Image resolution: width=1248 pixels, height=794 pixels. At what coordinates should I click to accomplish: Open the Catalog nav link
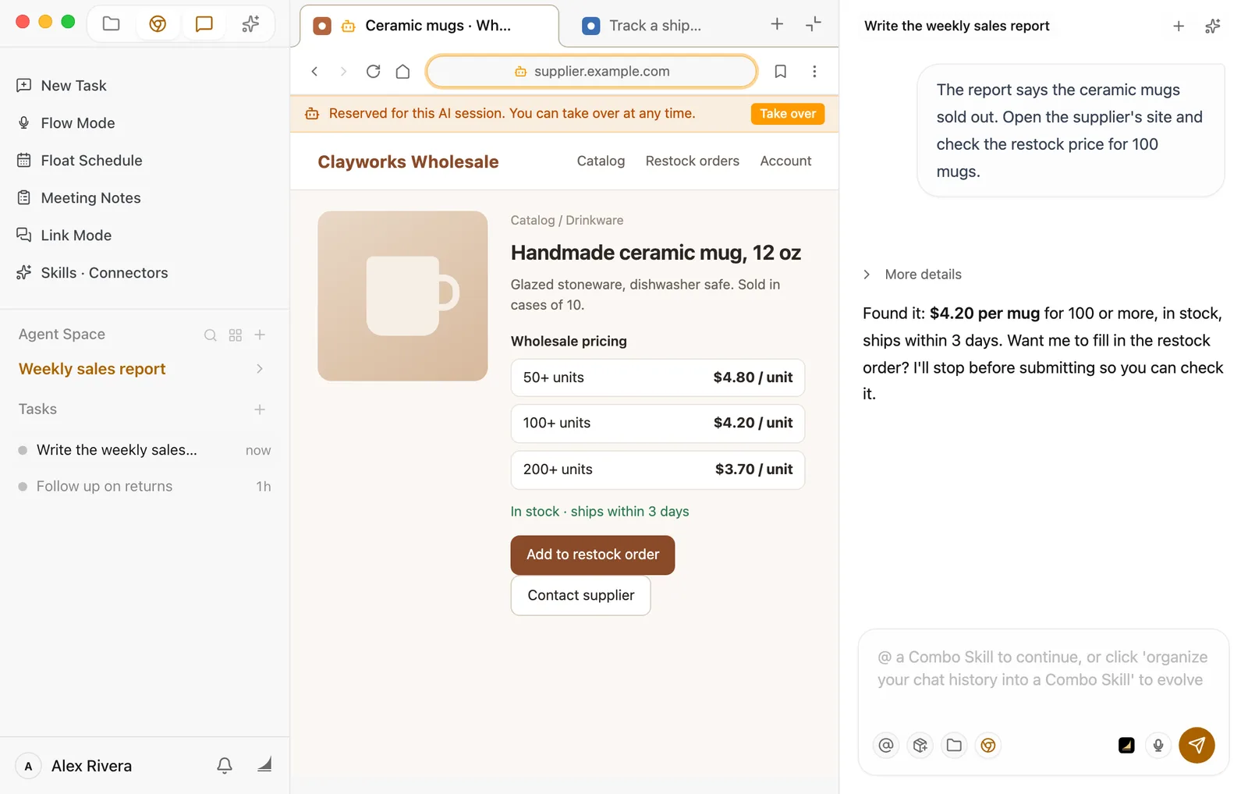[601, 161]
